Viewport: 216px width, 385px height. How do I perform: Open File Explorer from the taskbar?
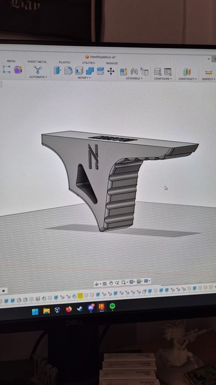pyautogui.click(x=47, y=311)
